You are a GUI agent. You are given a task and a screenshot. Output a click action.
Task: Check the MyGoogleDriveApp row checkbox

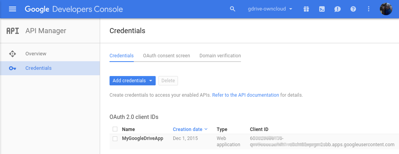tap(115, 139)
